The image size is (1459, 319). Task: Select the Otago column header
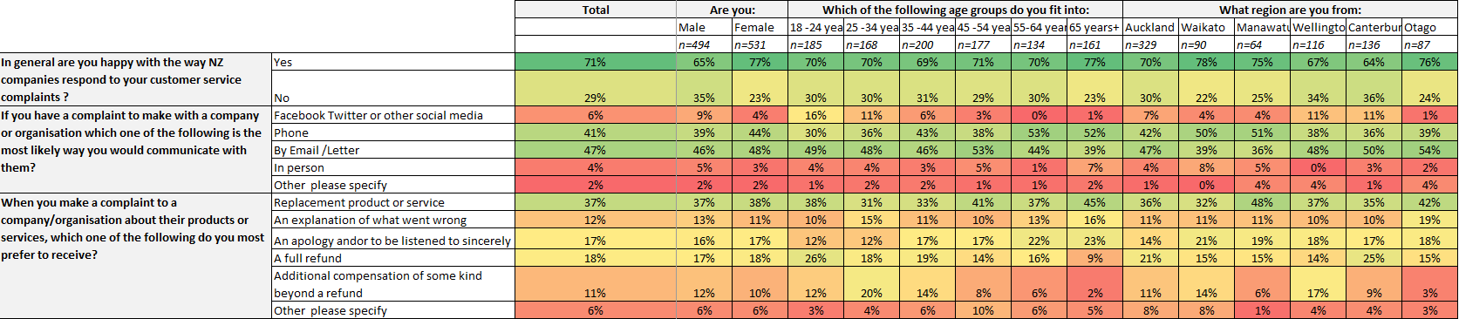[x=1430, y=27]
